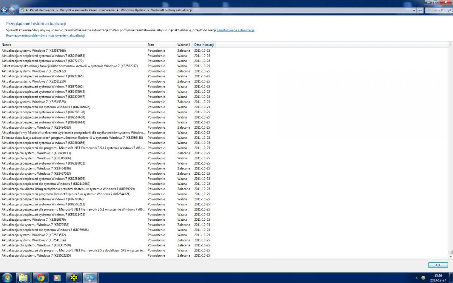Screen dimensions: 453x283
Task: Grab the vertical scrollbar thumb
Action: [x=450, y=252]
